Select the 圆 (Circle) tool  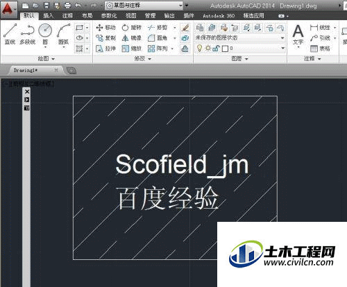pos(45,34)
